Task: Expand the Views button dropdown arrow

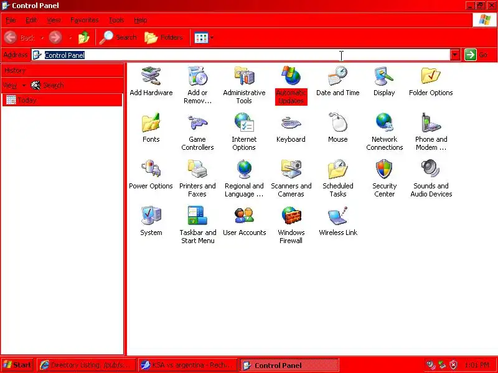Action: click(x=212, y=38)
